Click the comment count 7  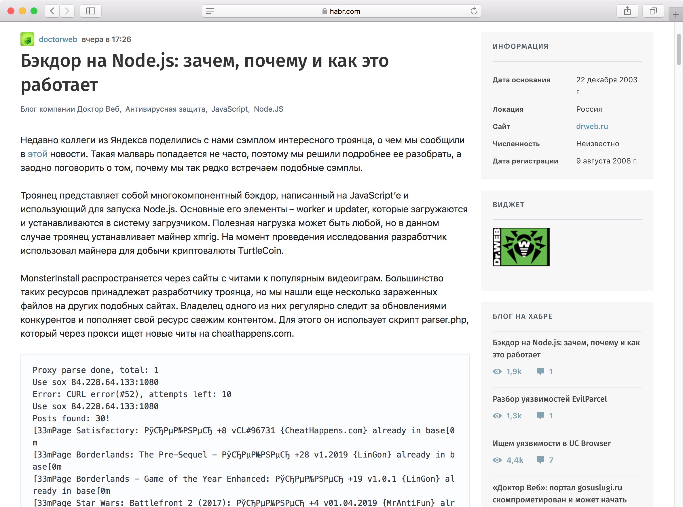[551, 460]
